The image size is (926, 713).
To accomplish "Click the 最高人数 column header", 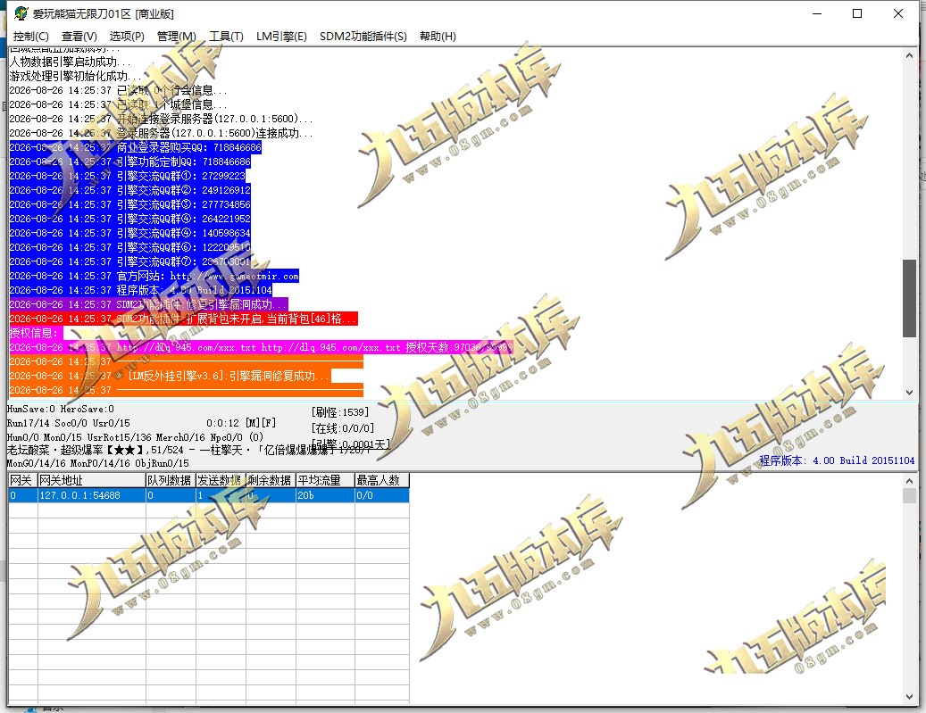I will 381,480.
